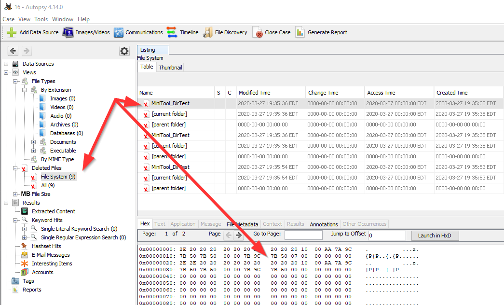Sort by Name column header
The width and height of the screenshot is (504, 305).
[176, 93]
